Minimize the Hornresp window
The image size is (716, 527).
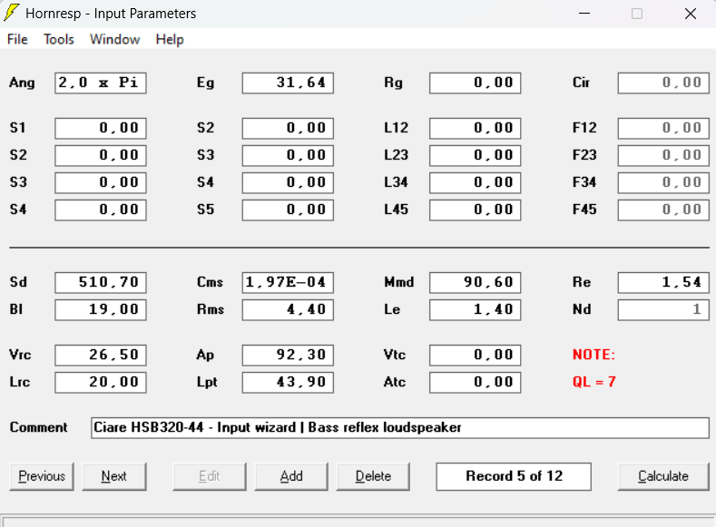pos(584,14)
